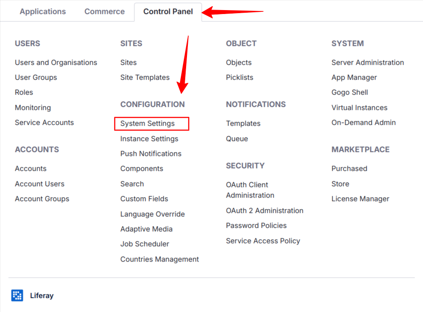The image size is (423, 312).
Task: Launch the Gogo Shell
Action: coord(349,92)
